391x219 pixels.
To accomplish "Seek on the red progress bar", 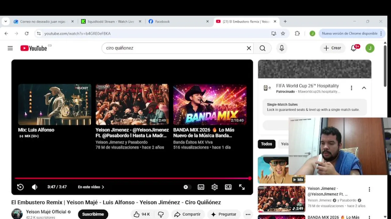I will click(x=132, y=178).
